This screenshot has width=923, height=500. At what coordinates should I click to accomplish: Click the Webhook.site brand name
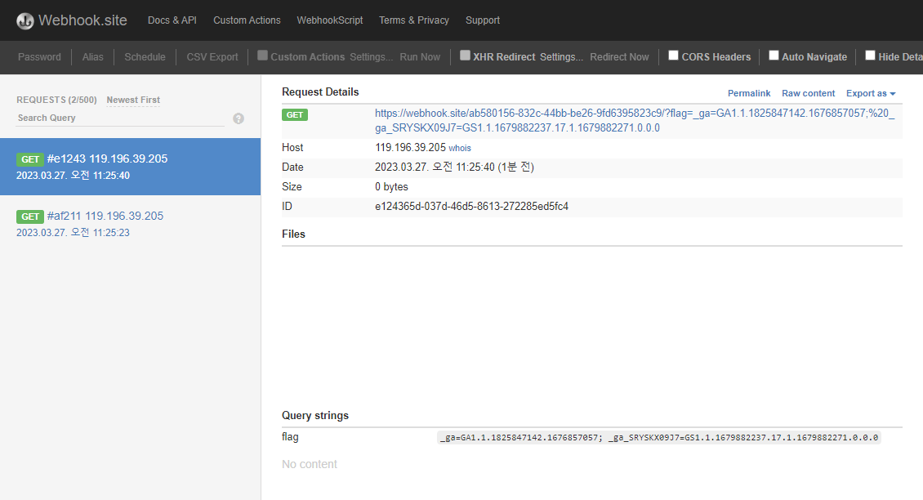click(x=83, y=20)
